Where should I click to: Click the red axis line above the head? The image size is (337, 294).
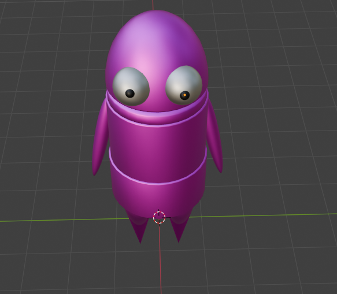pos(153,5)
